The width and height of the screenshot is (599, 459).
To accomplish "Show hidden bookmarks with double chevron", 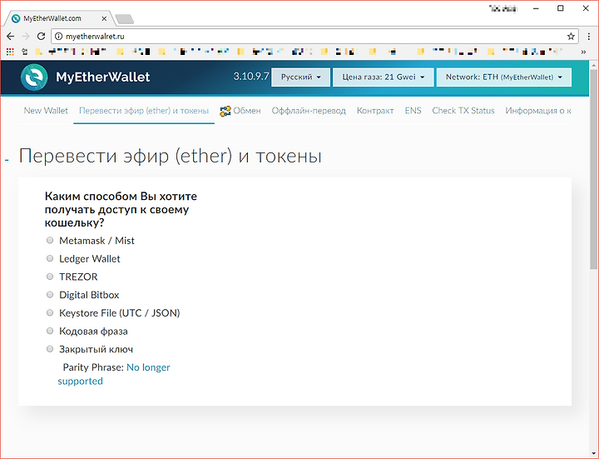I will coord(583,52).
